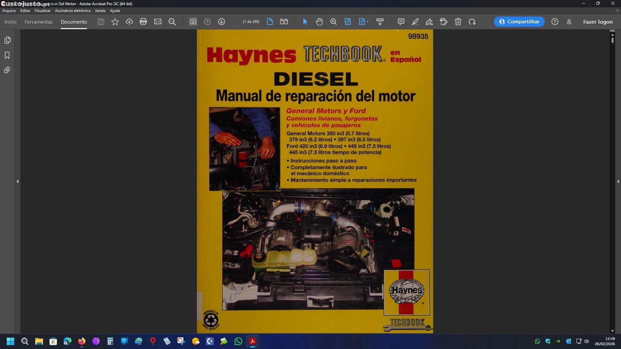621x349 pixels.
Task: Open the Visualizar menu
Action: point(42,11)
